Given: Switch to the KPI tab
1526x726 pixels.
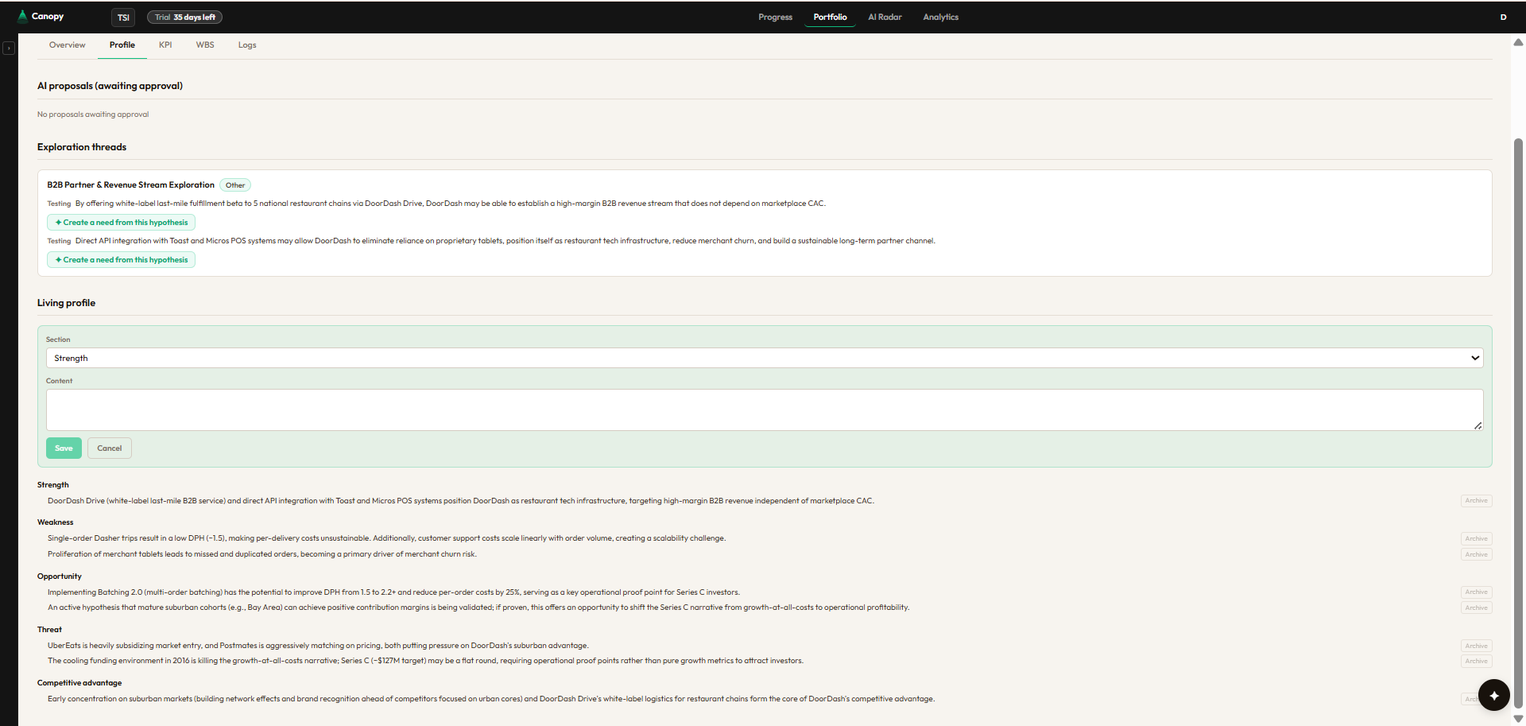Looking at the screenshot, I should (165, 45).
